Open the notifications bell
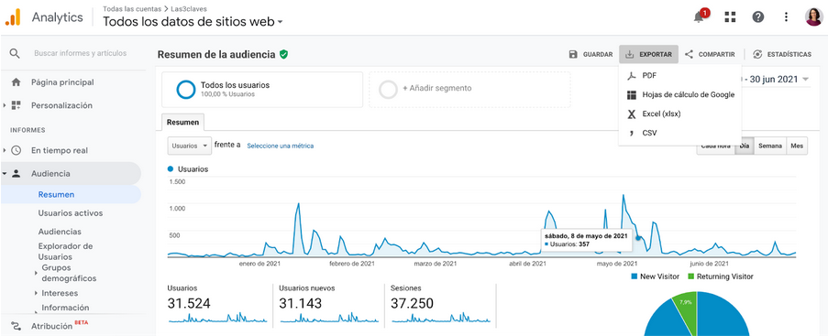 (699, 17)
